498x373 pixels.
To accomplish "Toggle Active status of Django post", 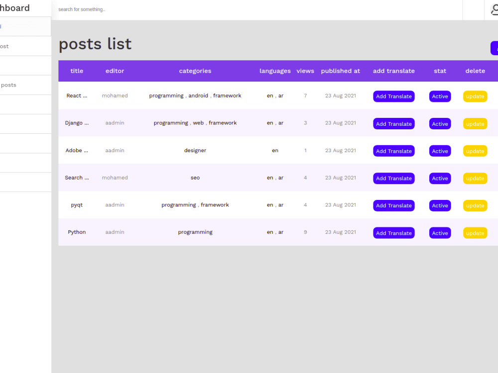I will (x=440, y=124).
